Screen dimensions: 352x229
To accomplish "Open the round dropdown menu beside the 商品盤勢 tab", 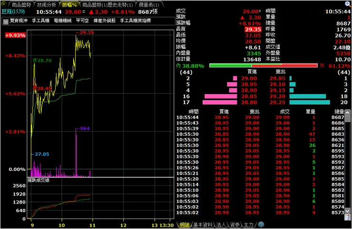I will pyautogui.click(x=4, y=4).
